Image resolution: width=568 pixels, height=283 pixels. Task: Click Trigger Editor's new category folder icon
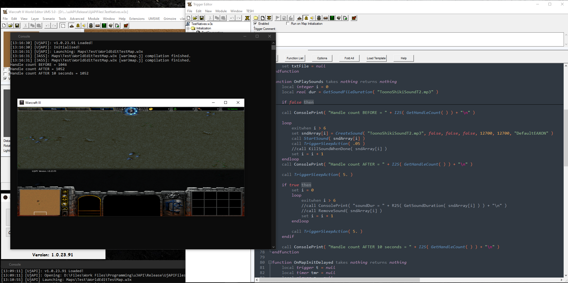click(256, 18)
